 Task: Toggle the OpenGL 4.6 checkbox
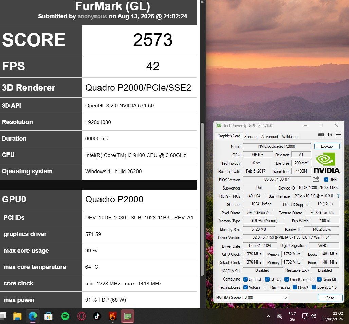pyautogui.click(x=314, y=287)
